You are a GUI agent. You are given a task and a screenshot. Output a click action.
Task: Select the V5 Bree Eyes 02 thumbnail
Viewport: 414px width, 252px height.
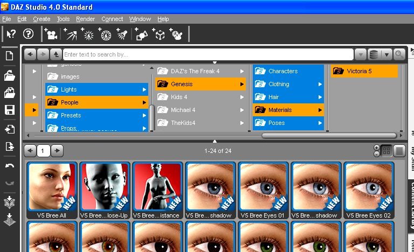pyautogui.click(x=369, y=191)
